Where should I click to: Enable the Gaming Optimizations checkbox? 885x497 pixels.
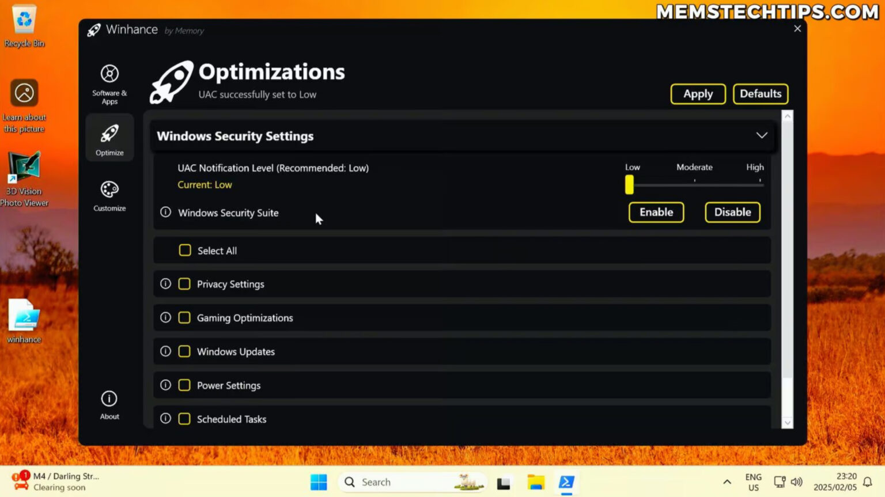[x=184, y=317]
